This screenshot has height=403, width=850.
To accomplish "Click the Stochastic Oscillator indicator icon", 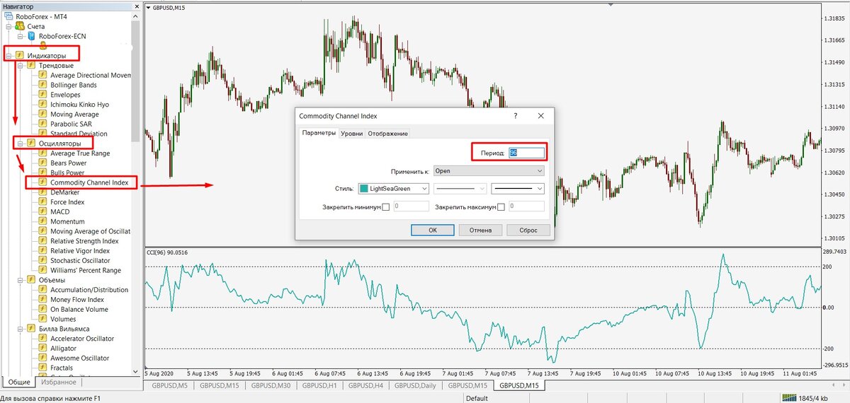I will tap(42, 261).
